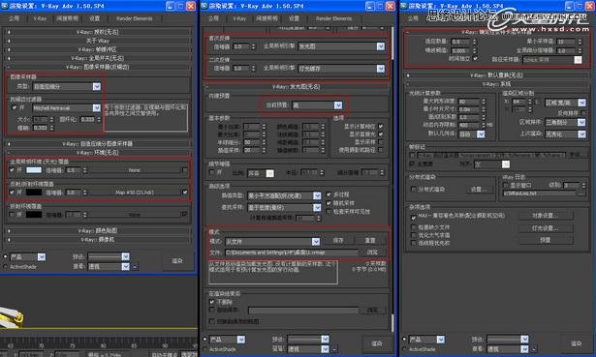Toggle the view lock icon in left window
The width and height of the screenshot is (596, 357).
click(x=135, y=267)
